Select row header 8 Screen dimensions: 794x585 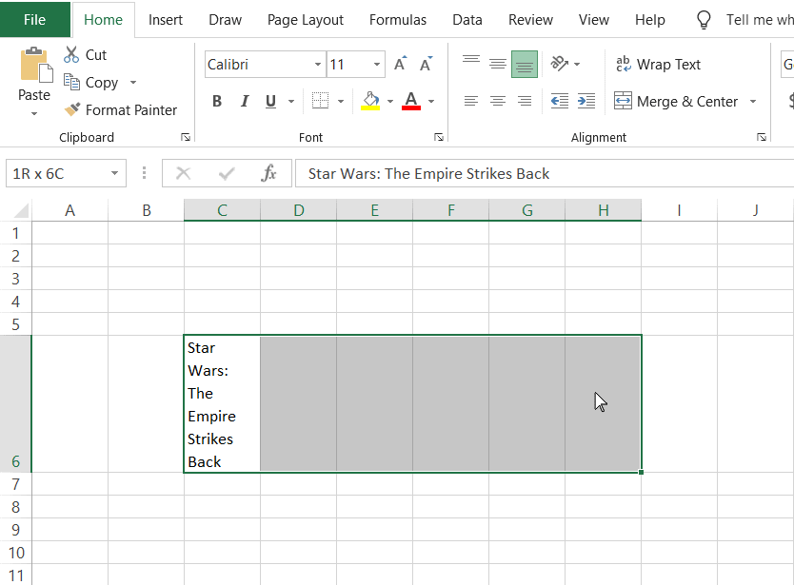click(15, 507)
